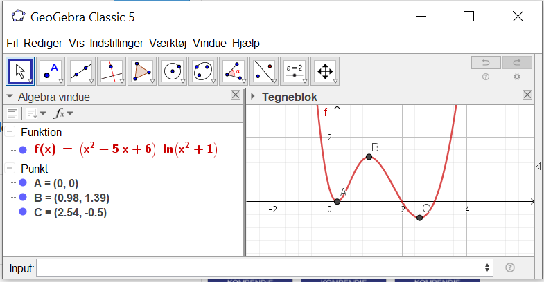Select the Slider a=2 tool

click(x=295, y=71)
